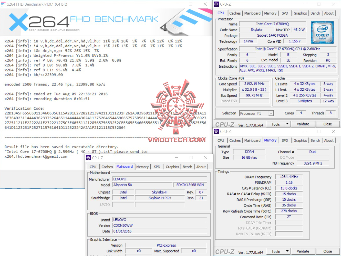341x256 pixels.
Task: Expand the Tools arrow in the CPU-Z CPU window
Action: 287,124
